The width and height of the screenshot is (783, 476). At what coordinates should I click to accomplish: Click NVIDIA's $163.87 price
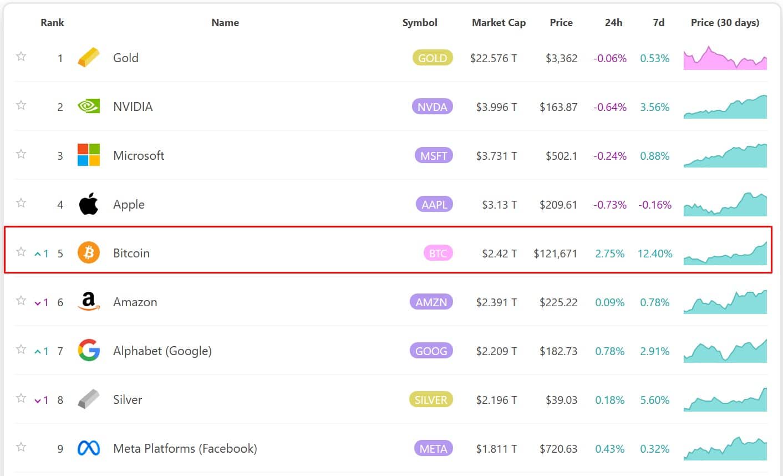coord(558,107)
